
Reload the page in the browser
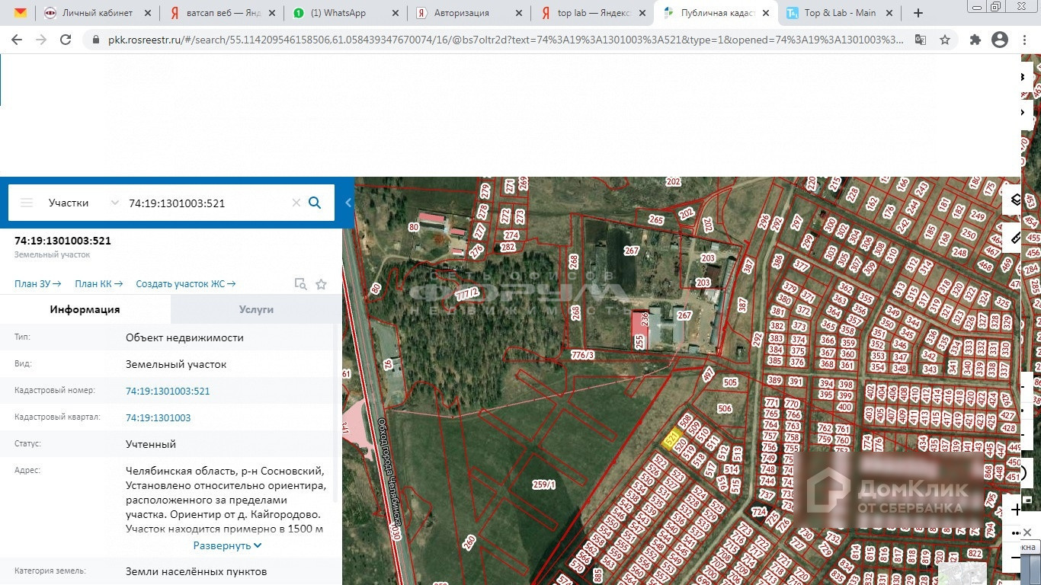66,40
